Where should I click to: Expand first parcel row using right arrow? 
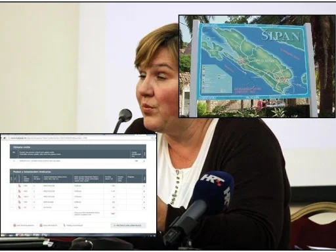[144, 186]
